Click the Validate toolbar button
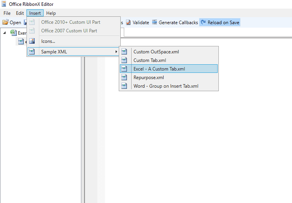 pyautogui.click(x=137, y=23)
